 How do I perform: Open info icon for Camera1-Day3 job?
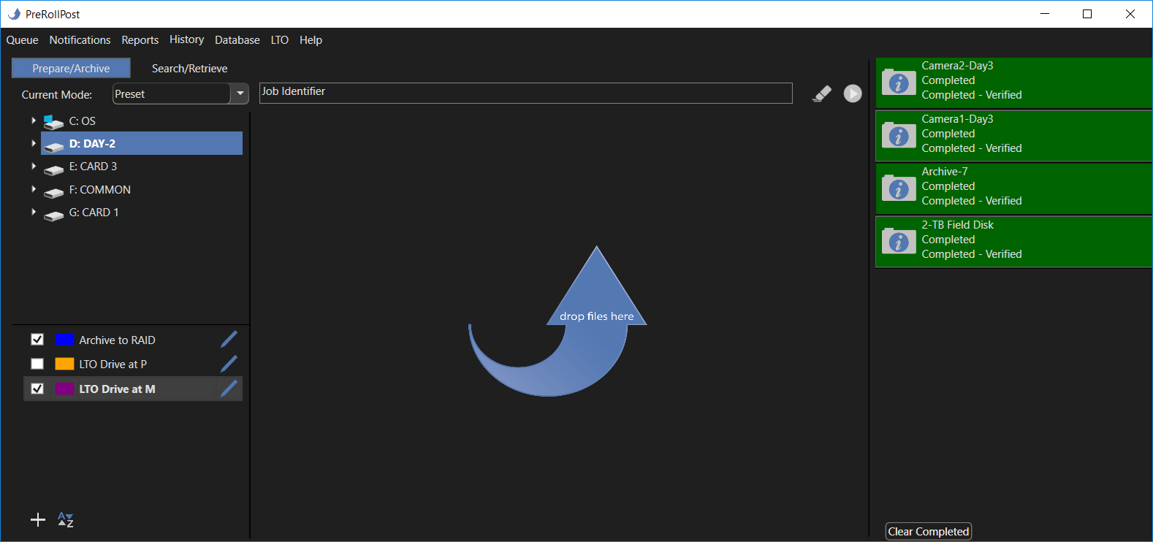(x=899, y=135)
